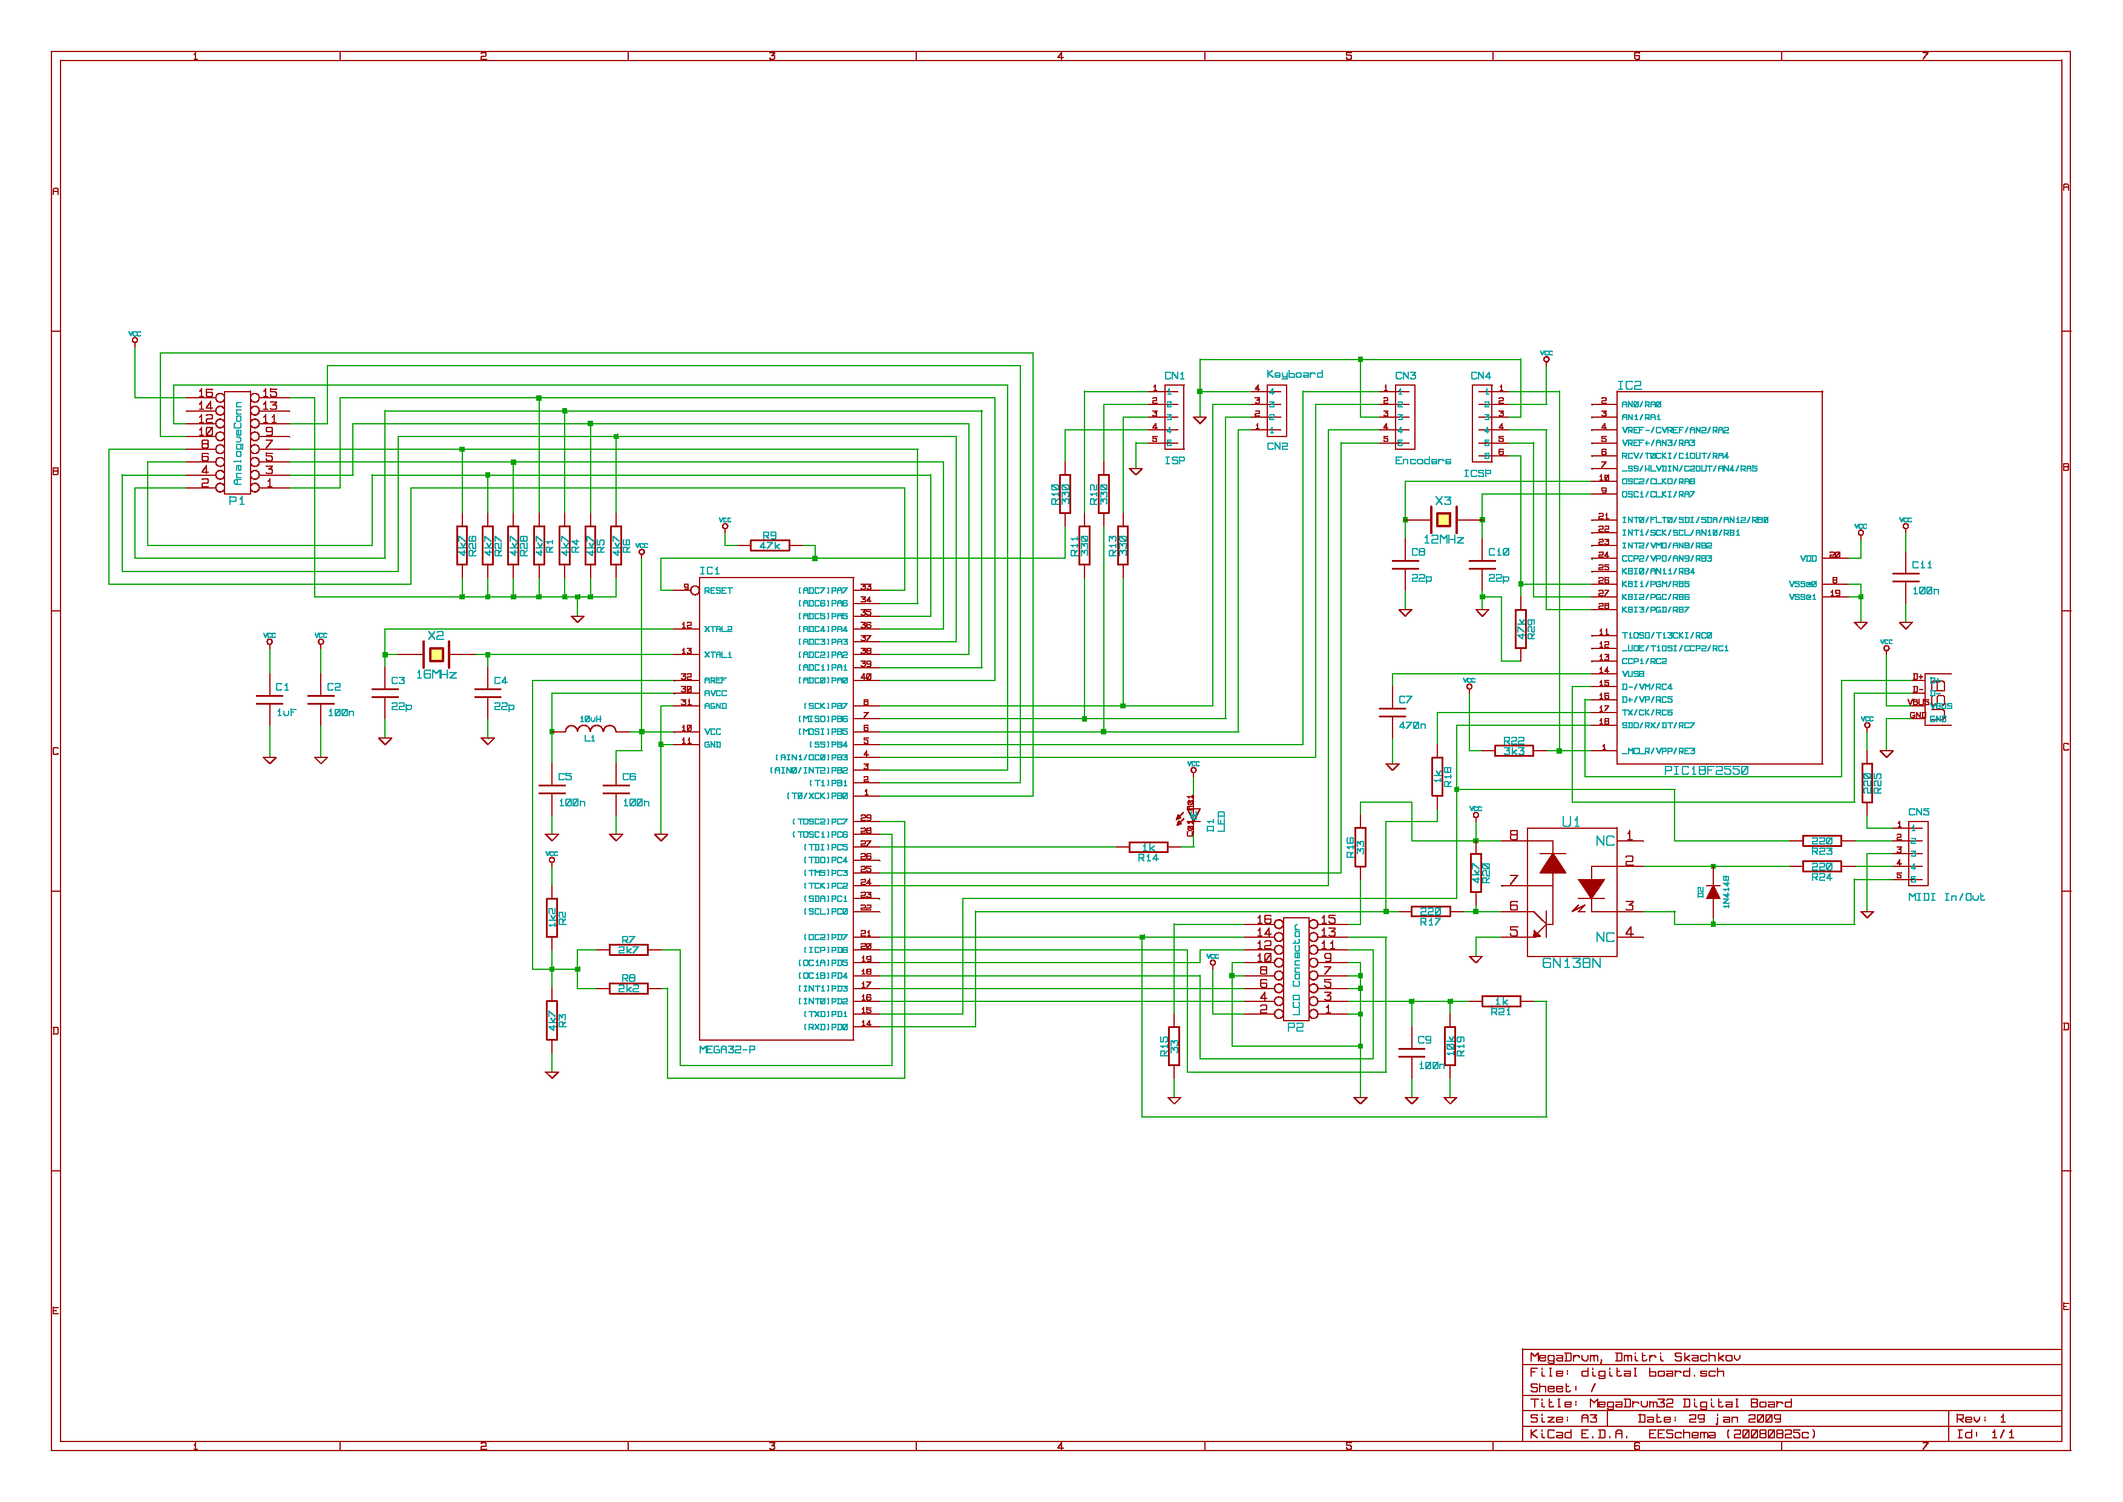
Task: Click the CN5 MIDI In/Out connector
Action: 1918,853
